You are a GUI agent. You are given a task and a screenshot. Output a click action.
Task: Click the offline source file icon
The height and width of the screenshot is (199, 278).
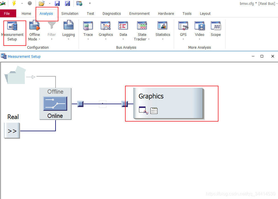click(15, 75)
